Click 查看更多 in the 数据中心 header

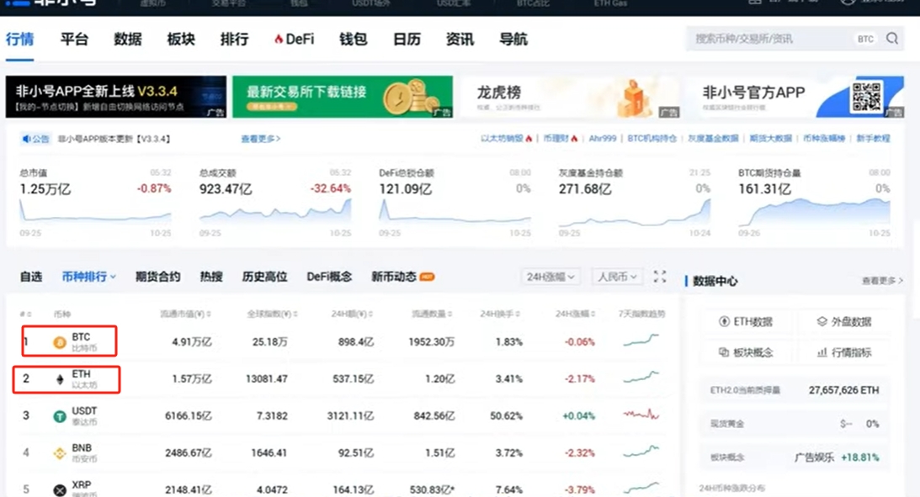click(882, 281)
